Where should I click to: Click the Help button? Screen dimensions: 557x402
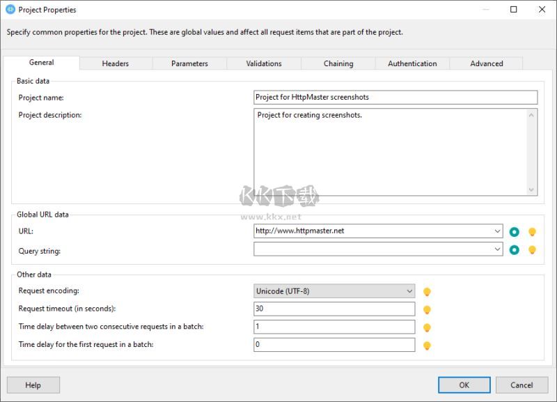33,385
